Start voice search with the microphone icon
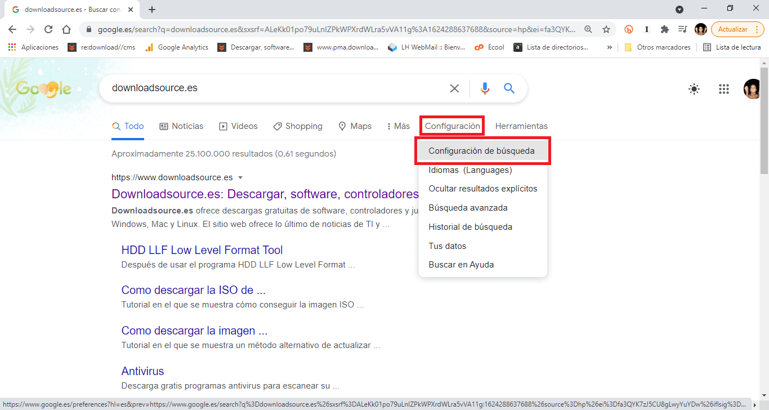 coord(485,88)
